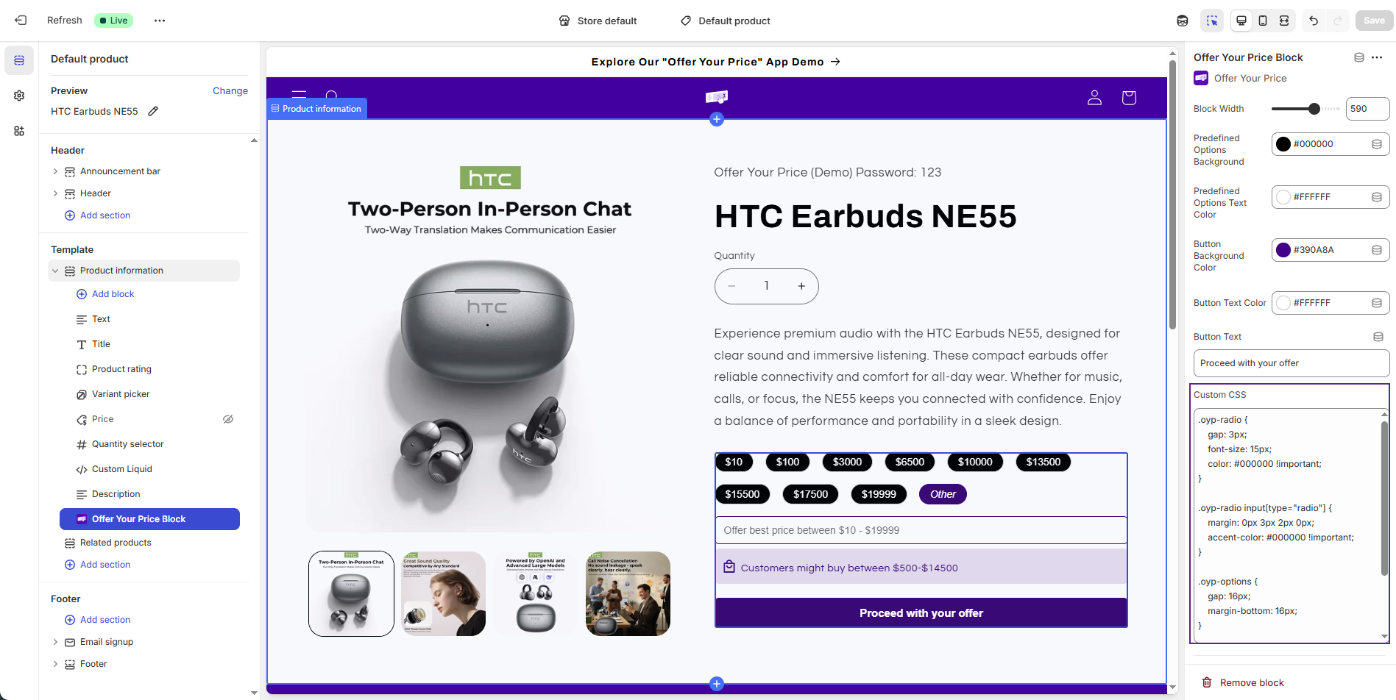Click the undo arrow icon
The width and height of the screenshot is (1396, 700).
1314,21
